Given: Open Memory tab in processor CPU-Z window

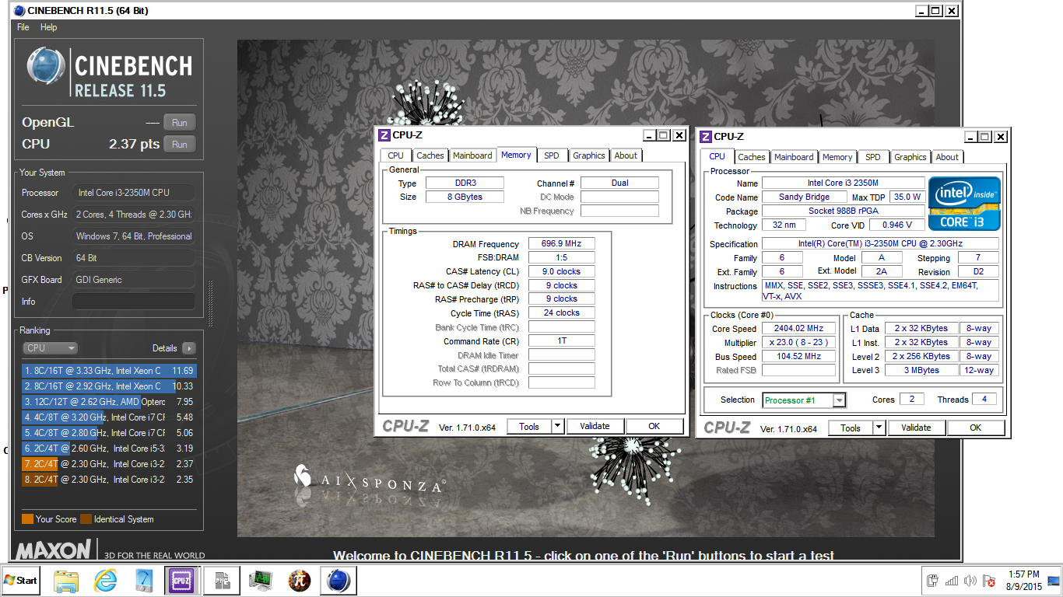Looking at the screenshot, I should pos(837,157).
